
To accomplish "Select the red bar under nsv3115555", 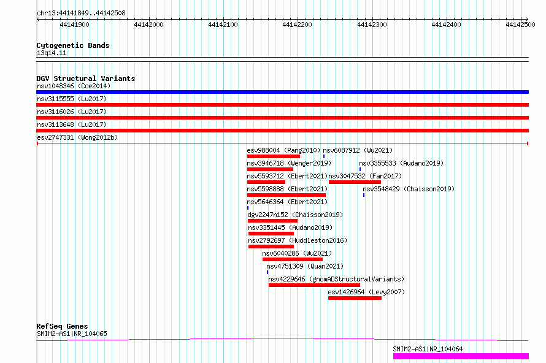I will (x=282, y=105).
